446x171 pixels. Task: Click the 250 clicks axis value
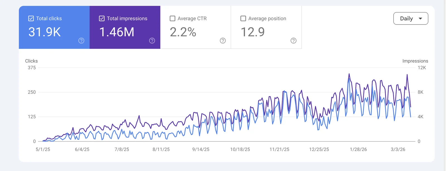32,92
